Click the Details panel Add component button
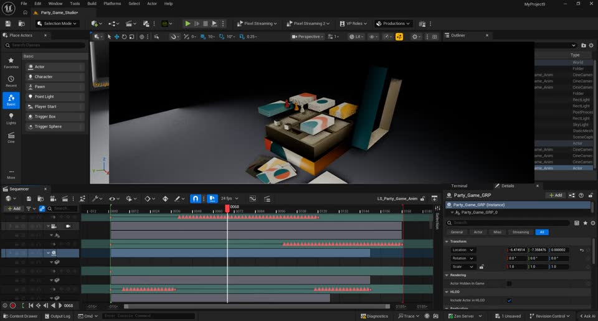The width and height of the screenshot is (598, 321). coord(555,195)
